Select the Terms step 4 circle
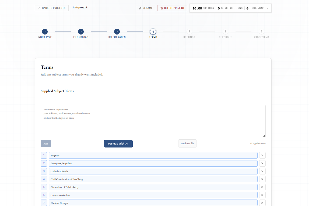The height and width of the screenshot is (206, 309). [153, 32]
